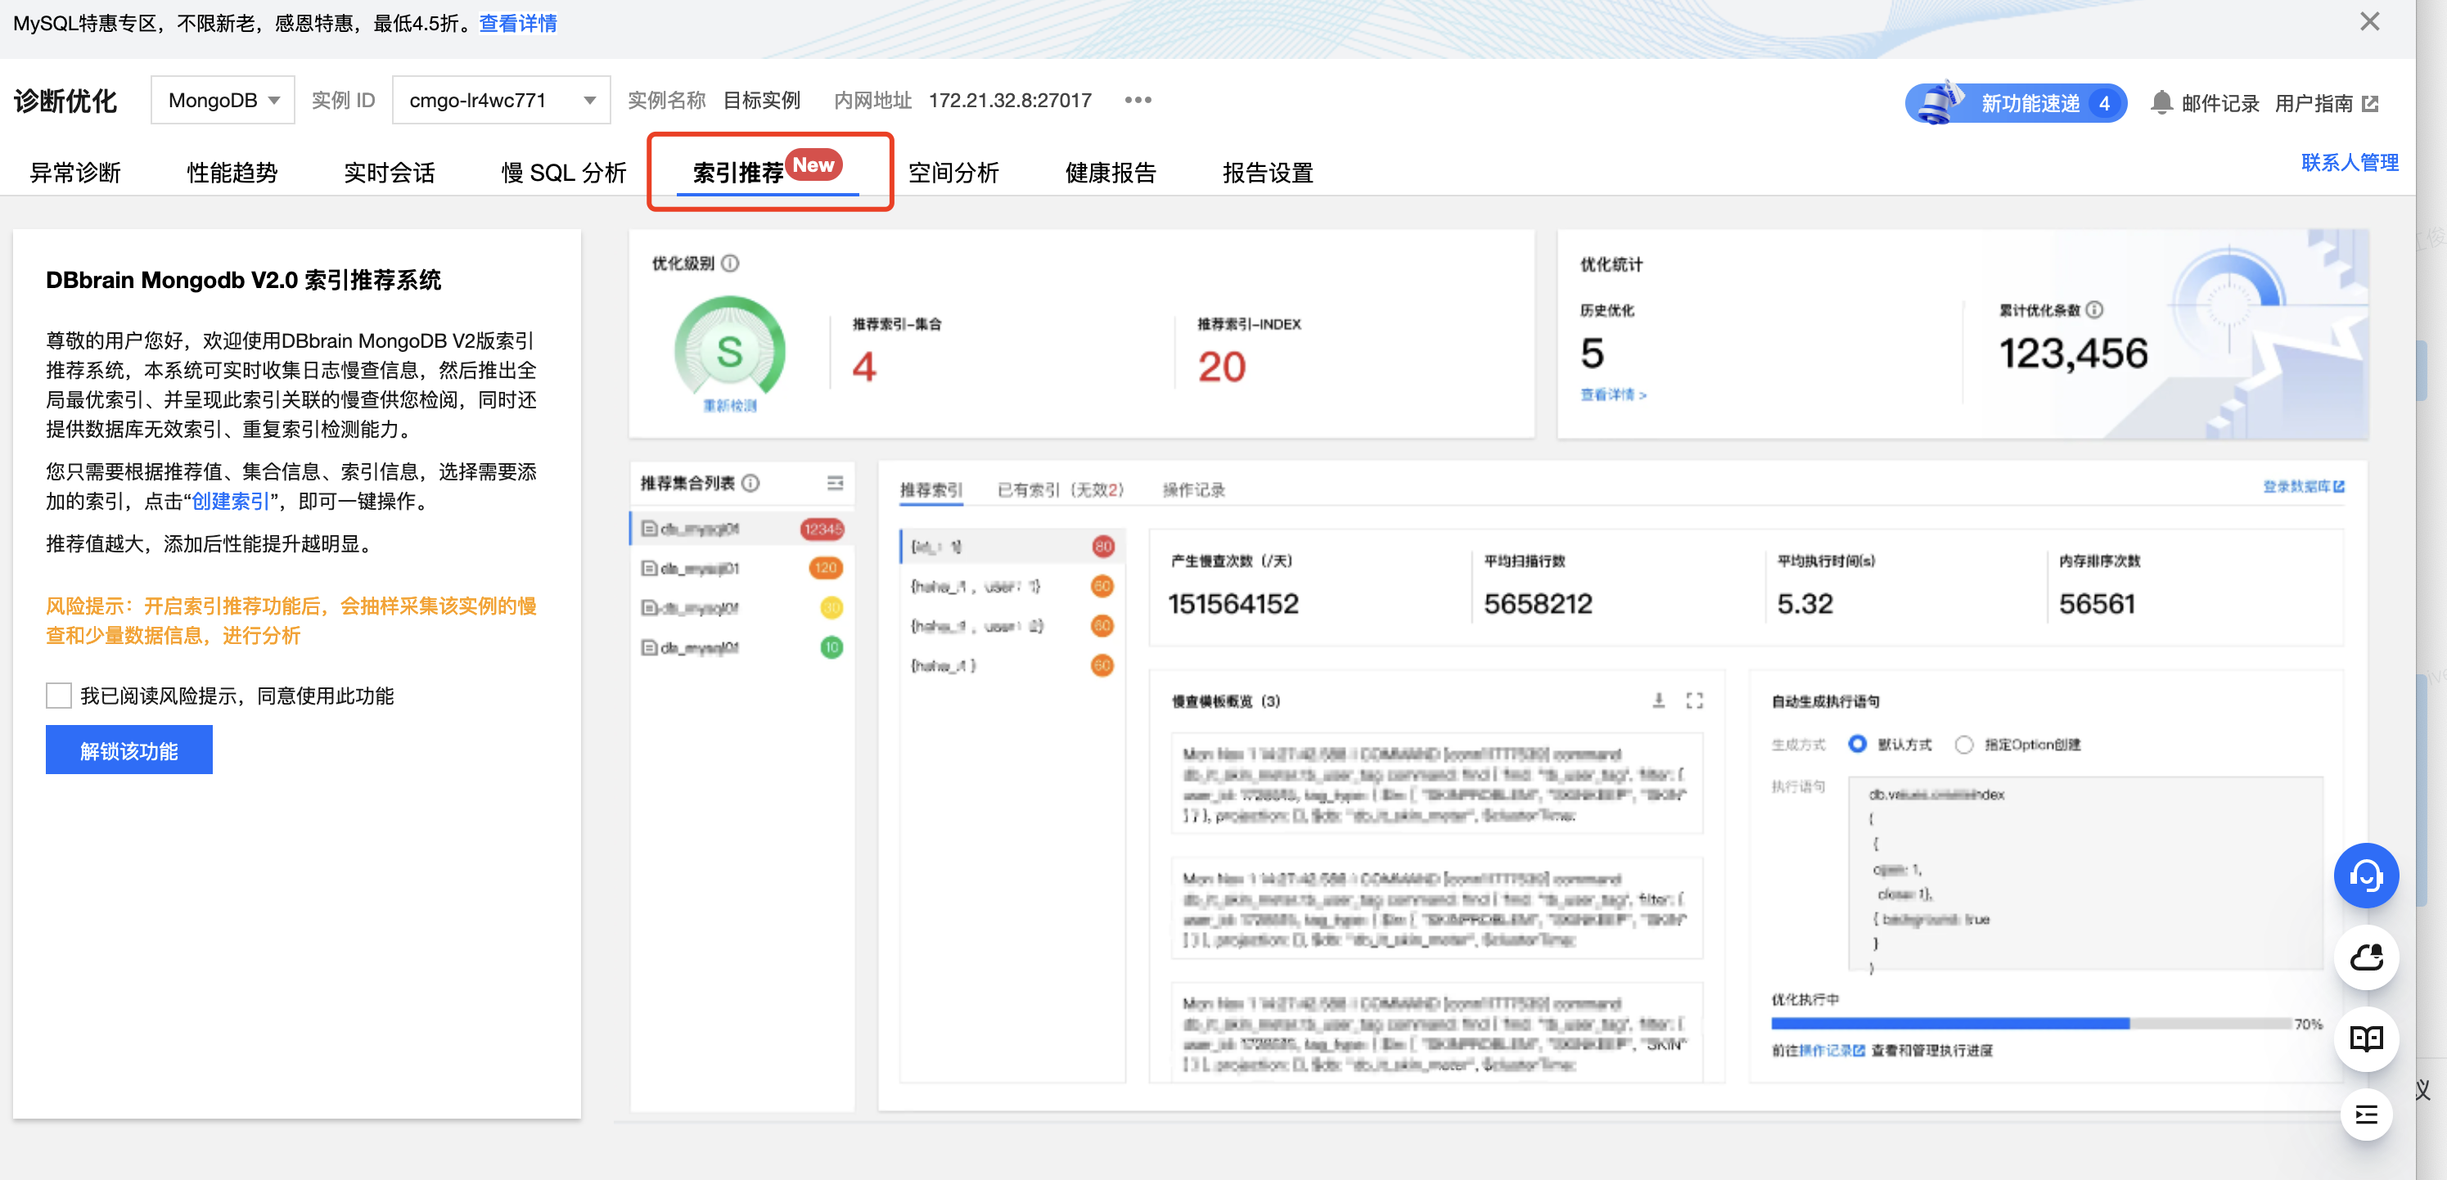Go to the 健康报告 tab

[1110, 172]
